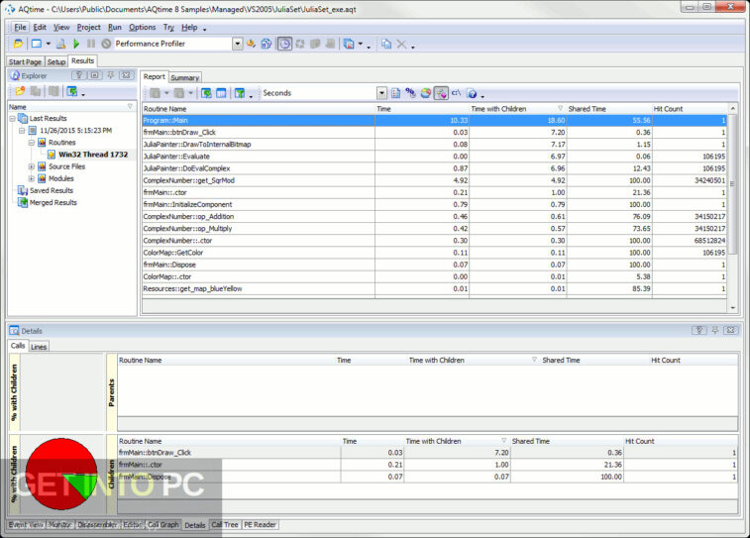
Task: Select Saved Results in Explorer tree
Action: [52, 191]
